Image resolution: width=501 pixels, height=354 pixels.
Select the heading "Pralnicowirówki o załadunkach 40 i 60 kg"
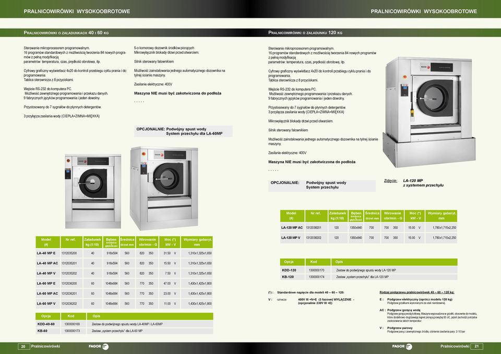pyautogui.click(x=66, y=32)
